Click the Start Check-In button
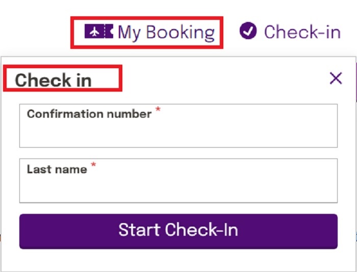This screenshot has width=357, height=272. point(178,231)
